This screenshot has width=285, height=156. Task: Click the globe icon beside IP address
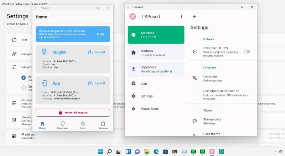tap(14, 136)
